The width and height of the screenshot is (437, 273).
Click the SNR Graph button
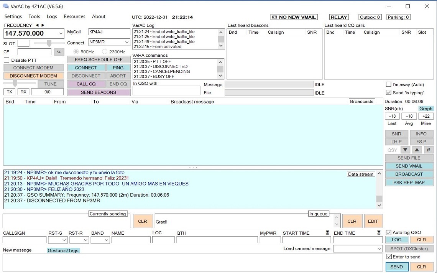pyautogui.click(x=426, y=109)
